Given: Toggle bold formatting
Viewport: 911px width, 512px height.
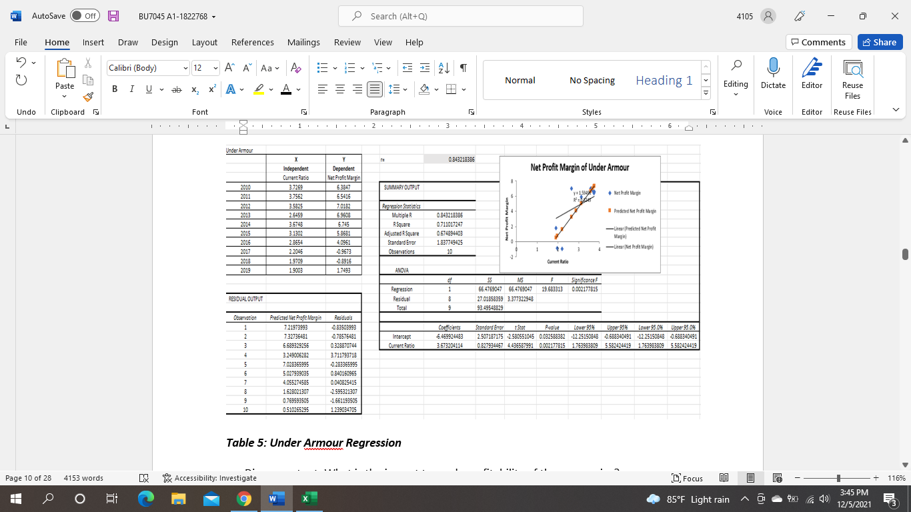Looking at the screenshot, I should [114, 89].
